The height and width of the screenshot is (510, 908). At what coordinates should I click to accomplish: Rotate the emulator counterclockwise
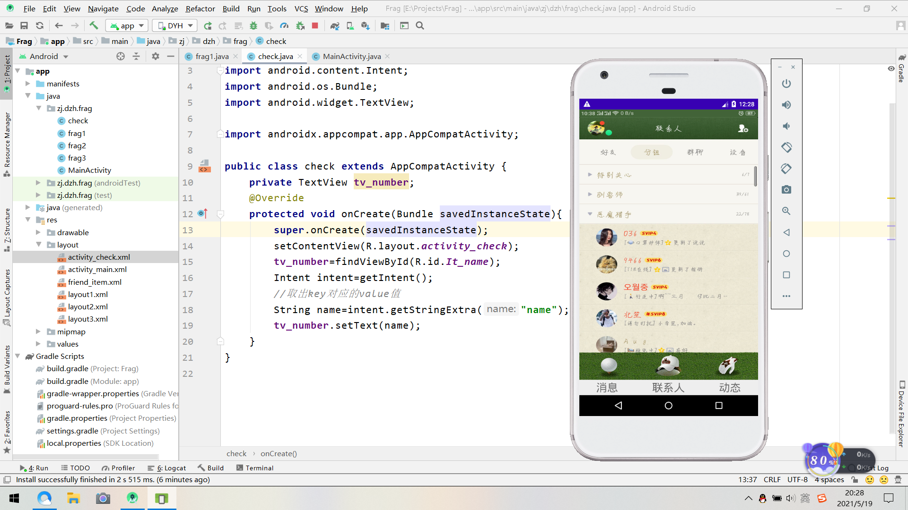pos(786,147)
